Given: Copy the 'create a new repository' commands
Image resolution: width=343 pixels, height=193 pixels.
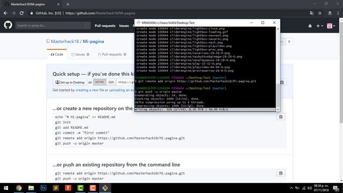Looking at the screenshot, I should 281,117.
